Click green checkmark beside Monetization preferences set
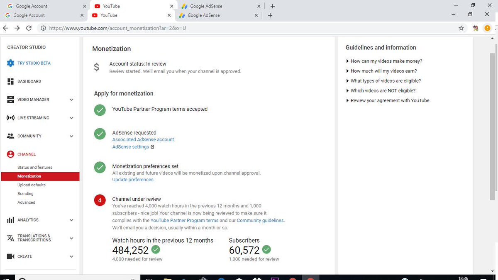The width and height of the screenshot is (498, 280). (x=100, y=167)
